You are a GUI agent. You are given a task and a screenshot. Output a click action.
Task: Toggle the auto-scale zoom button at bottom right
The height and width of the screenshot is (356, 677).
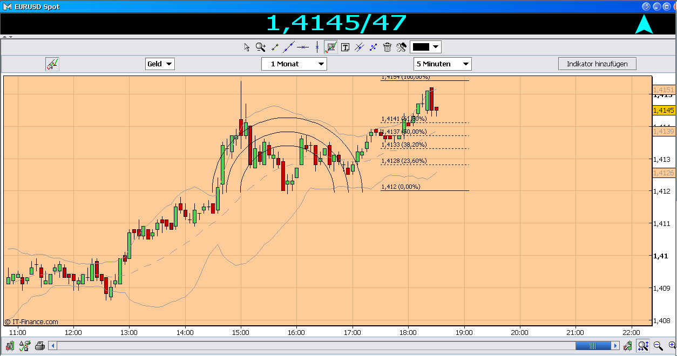[x=643, y=346]
